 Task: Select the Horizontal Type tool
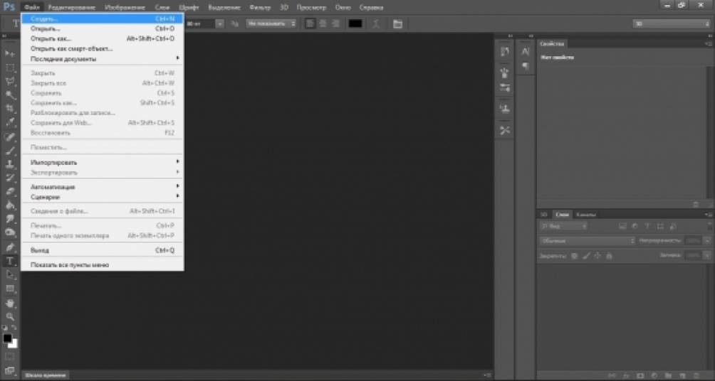tap(9, 262)
